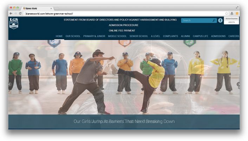Select the Admissions menu item
This screenshot has height=141, width=248.
(218, 36)
